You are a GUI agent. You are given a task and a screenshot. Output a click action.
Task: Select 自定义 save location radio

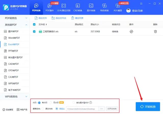pos(57,109)
